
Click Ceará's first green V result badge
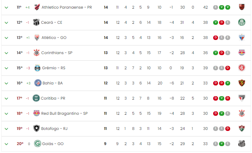pos(216,22)
